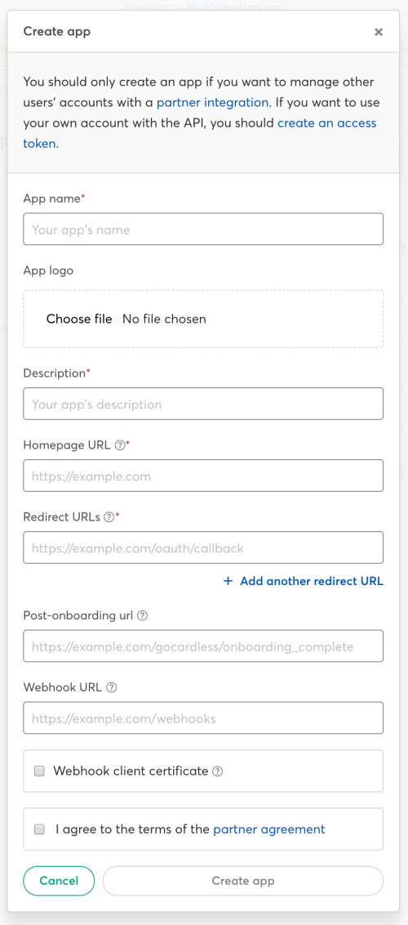
Task: Open the Post-onboarding url help tooltip icon
Action: coord(142,615)
